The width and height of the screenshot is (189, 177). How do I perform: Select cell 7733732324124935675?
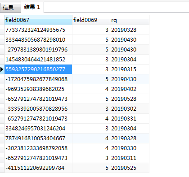click(38, 30)
